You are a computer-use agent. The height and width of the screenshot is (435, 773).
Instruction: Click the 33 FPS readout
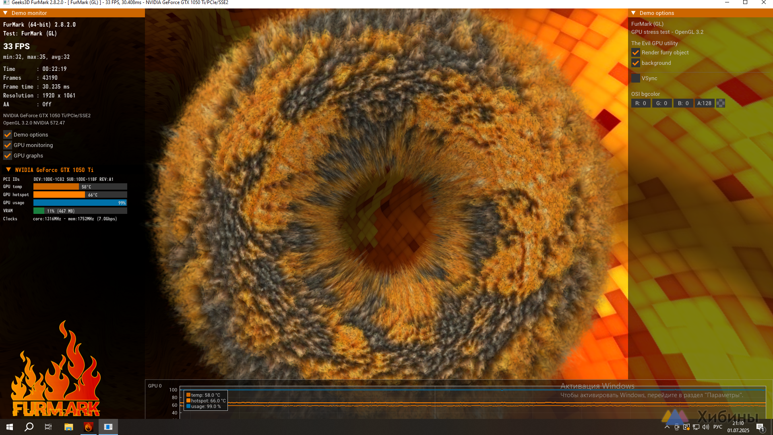(x=17, y=46)
